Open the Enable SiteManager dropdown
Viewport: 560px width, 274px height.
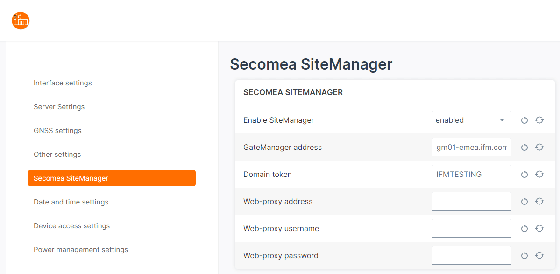(471, 120)
